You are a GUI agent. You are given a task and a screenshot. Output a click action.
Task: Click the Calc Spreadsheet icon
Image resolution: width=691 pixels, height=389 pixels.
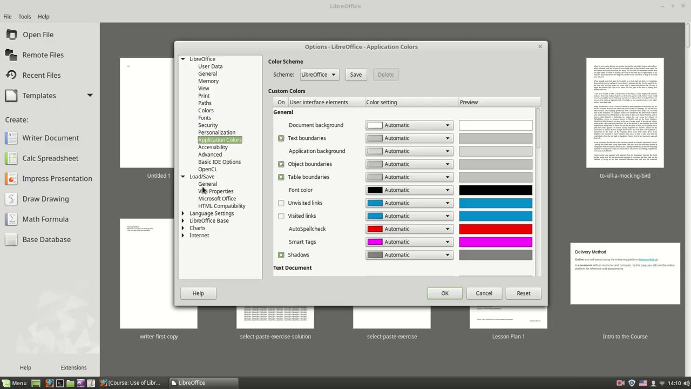pyautogui.click(x=11, y=158)
